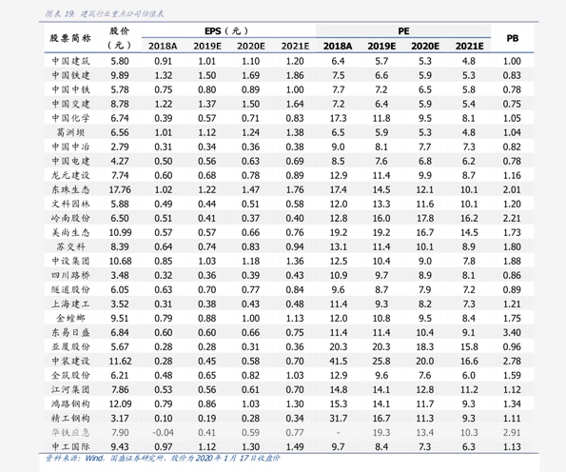Select the stock name 上海建工
566x472 pixels.
tap(70, 304)
